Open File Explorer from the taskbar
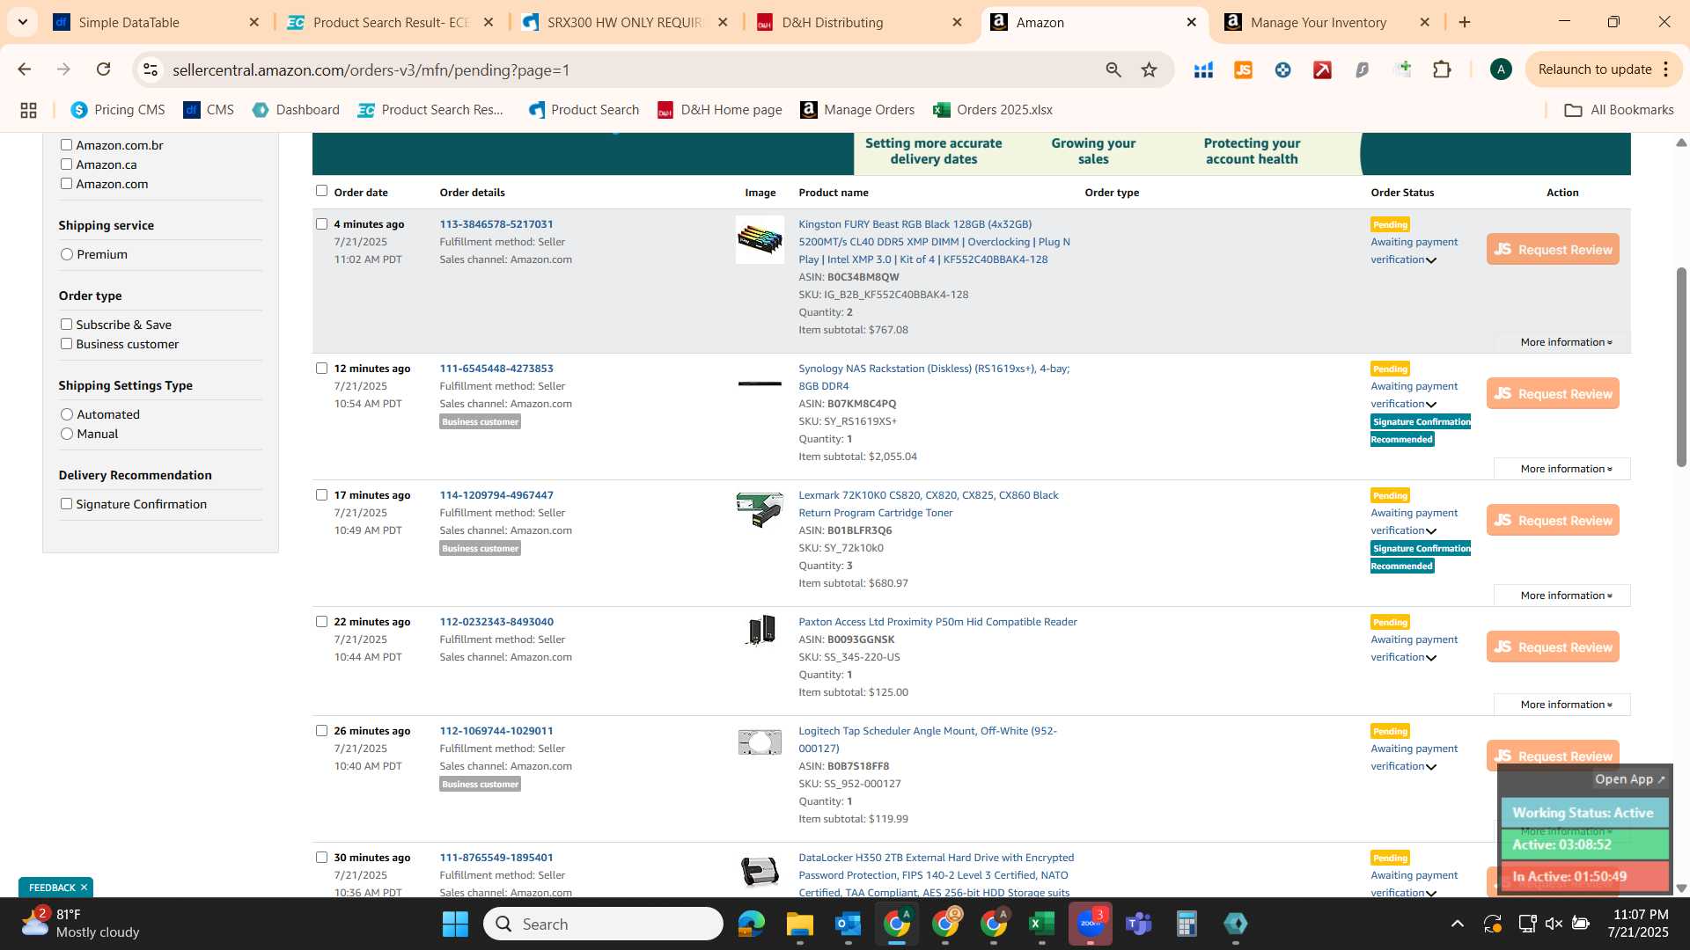The image size is (1690, 950). pyautogui.click(x=799, y=924)
